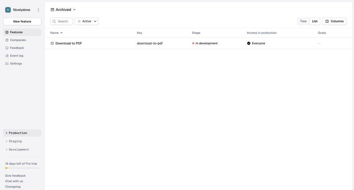Switch to Tree view
354x190 pixels.
[303, 21]
